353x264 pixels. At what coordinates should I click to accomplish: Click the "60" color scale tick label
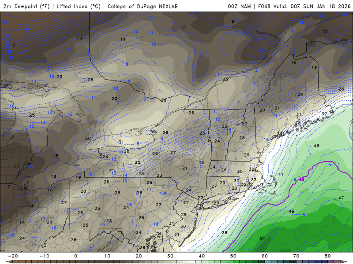point(265,256)
